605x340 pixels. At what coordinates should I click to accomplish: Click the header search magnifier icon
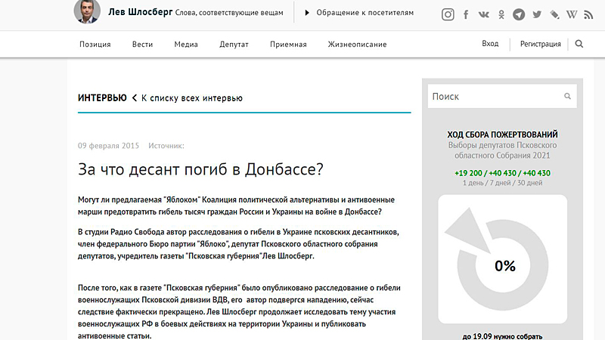579,44
